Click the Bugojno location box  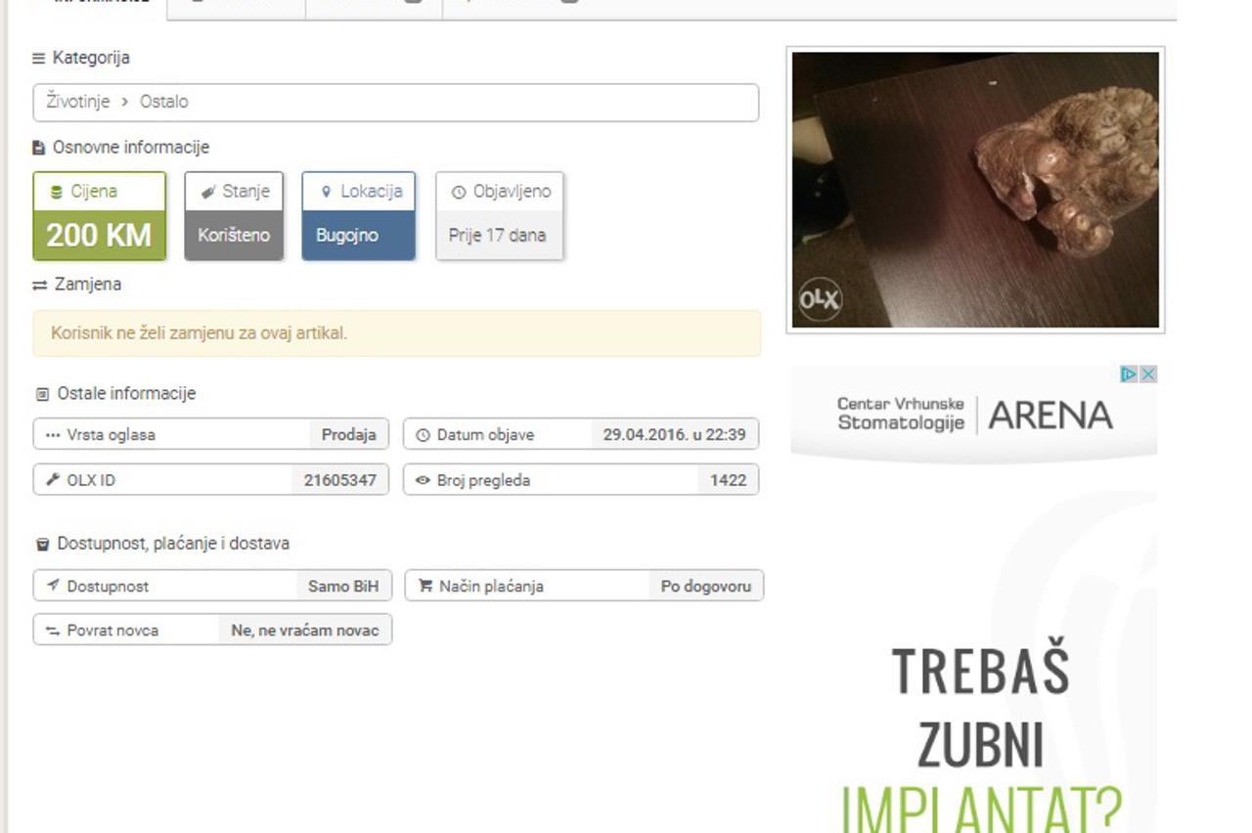(359, 216)
